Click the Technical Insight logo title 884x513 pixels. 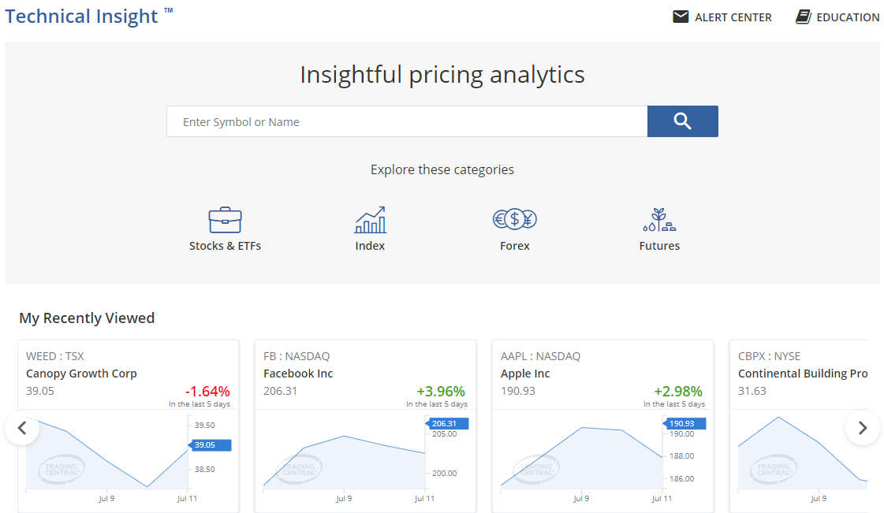[x=82, y=16]
